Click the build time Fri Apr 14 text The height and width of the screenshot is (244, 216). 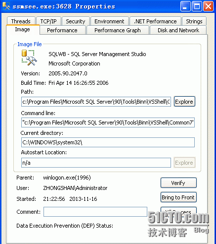(x=79, y=83)
